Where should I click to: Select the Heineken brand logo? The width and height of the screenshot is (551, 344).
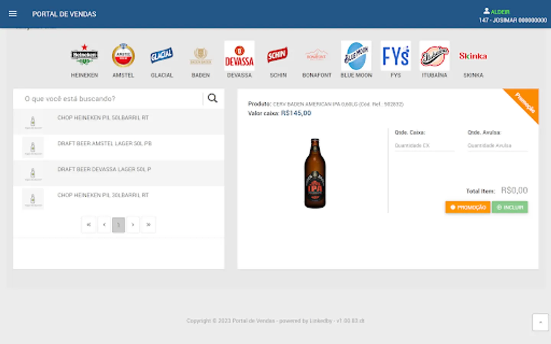[85, 55]
